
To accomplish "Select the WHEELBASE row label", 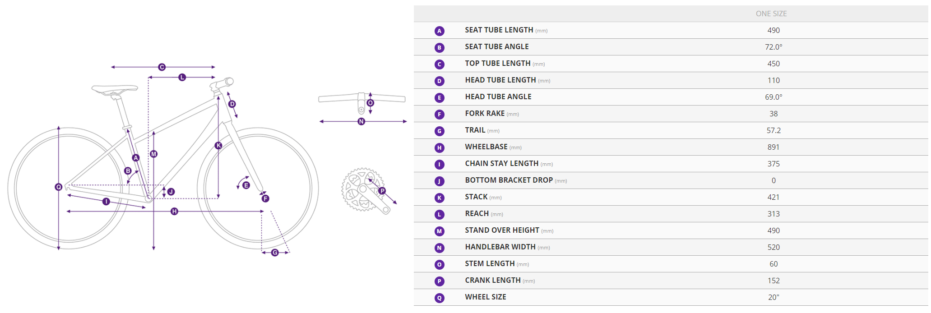I will tap(486, 147).
